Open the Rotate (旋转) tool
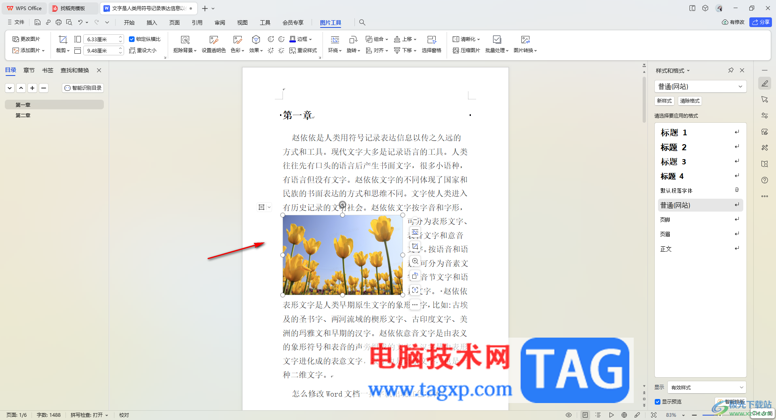The image size is (776, 420). 353,44
